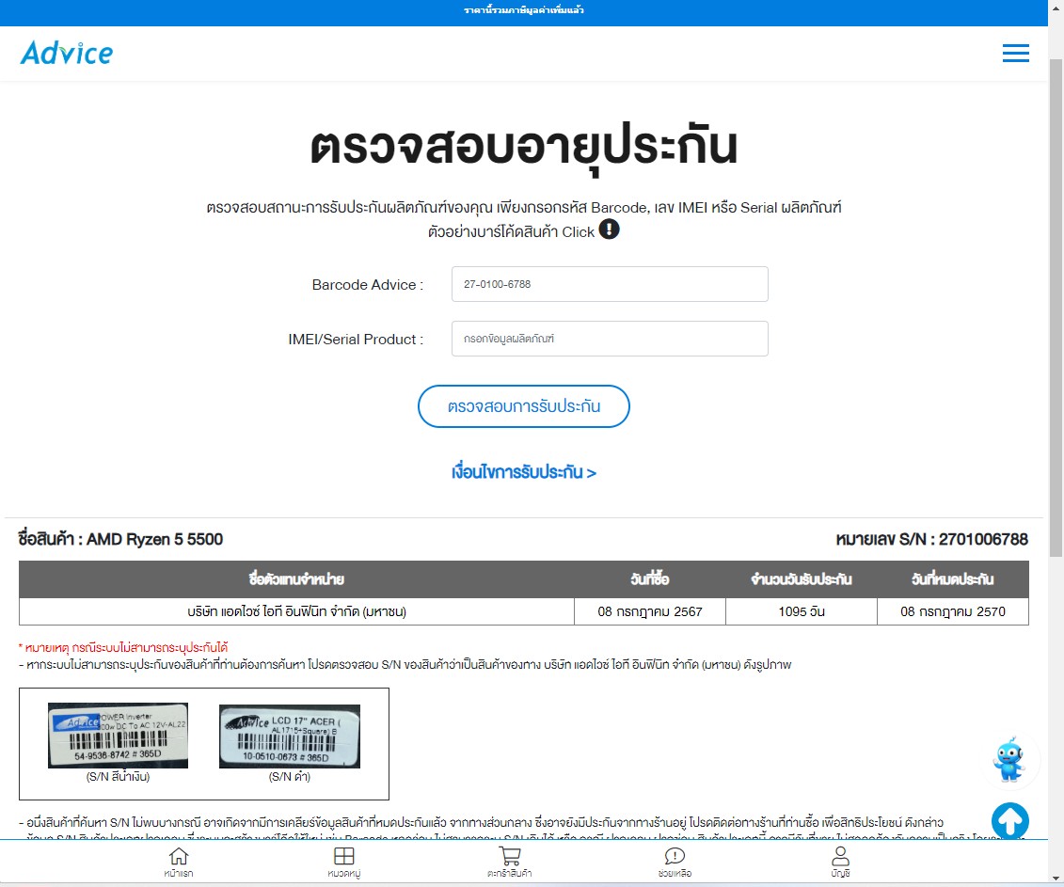Screen dimensions: 1064x887
Task: Open barcode example info icon
Action: point(609,230)
